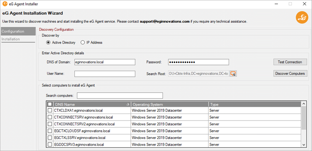Select the IP Address radio button
312x151 pixels.
tap(82, 42)
